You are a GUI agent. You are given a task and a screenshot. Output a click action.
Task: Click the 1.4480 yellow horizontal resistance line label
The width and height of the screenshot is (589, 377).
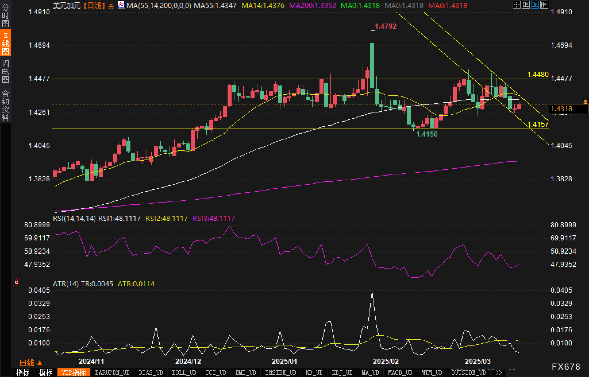tap(538, 75)
